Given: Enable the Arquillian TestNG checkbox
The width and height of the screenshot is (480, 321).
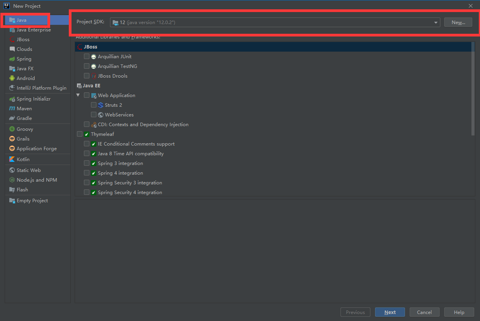Looking at the screenshot, I should click(x=87, y=66).
